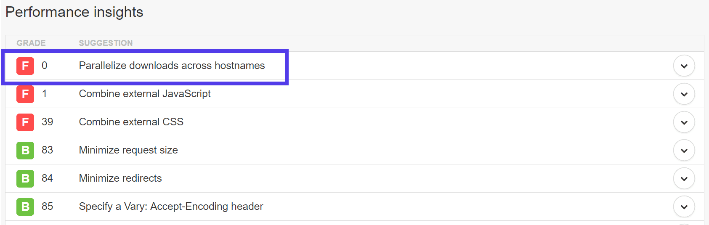Expand the Specify a Vary: Accept-Encoding header row
709x225 pixels.
[x=684, y=206]
